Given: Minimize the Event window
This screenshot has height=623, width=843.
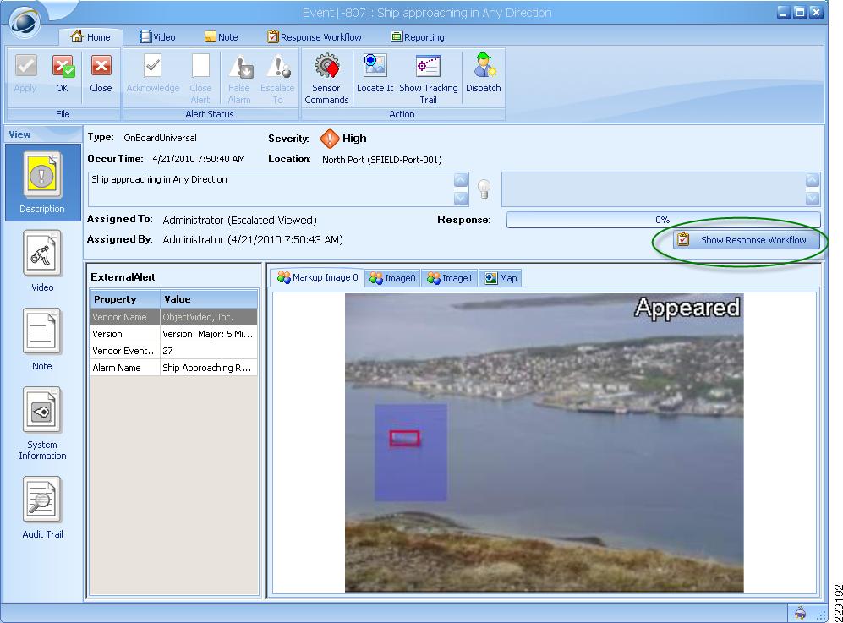Looking at the screenshot, I should coord(785,13).
